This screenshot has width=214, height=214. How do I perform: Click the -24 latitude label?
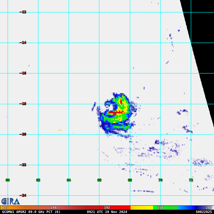coord(23,195)
